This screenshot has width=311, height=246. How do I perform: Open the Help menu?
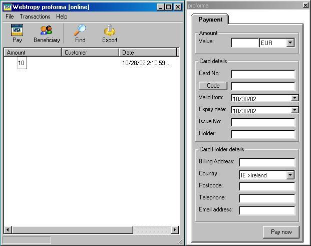62,17
